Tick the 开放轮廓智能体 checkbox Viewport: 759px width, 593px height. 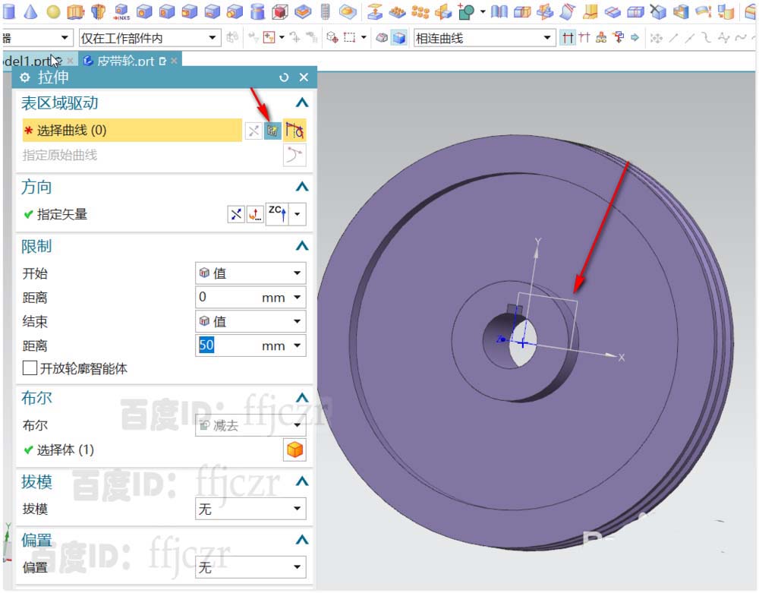coord(30,368)
